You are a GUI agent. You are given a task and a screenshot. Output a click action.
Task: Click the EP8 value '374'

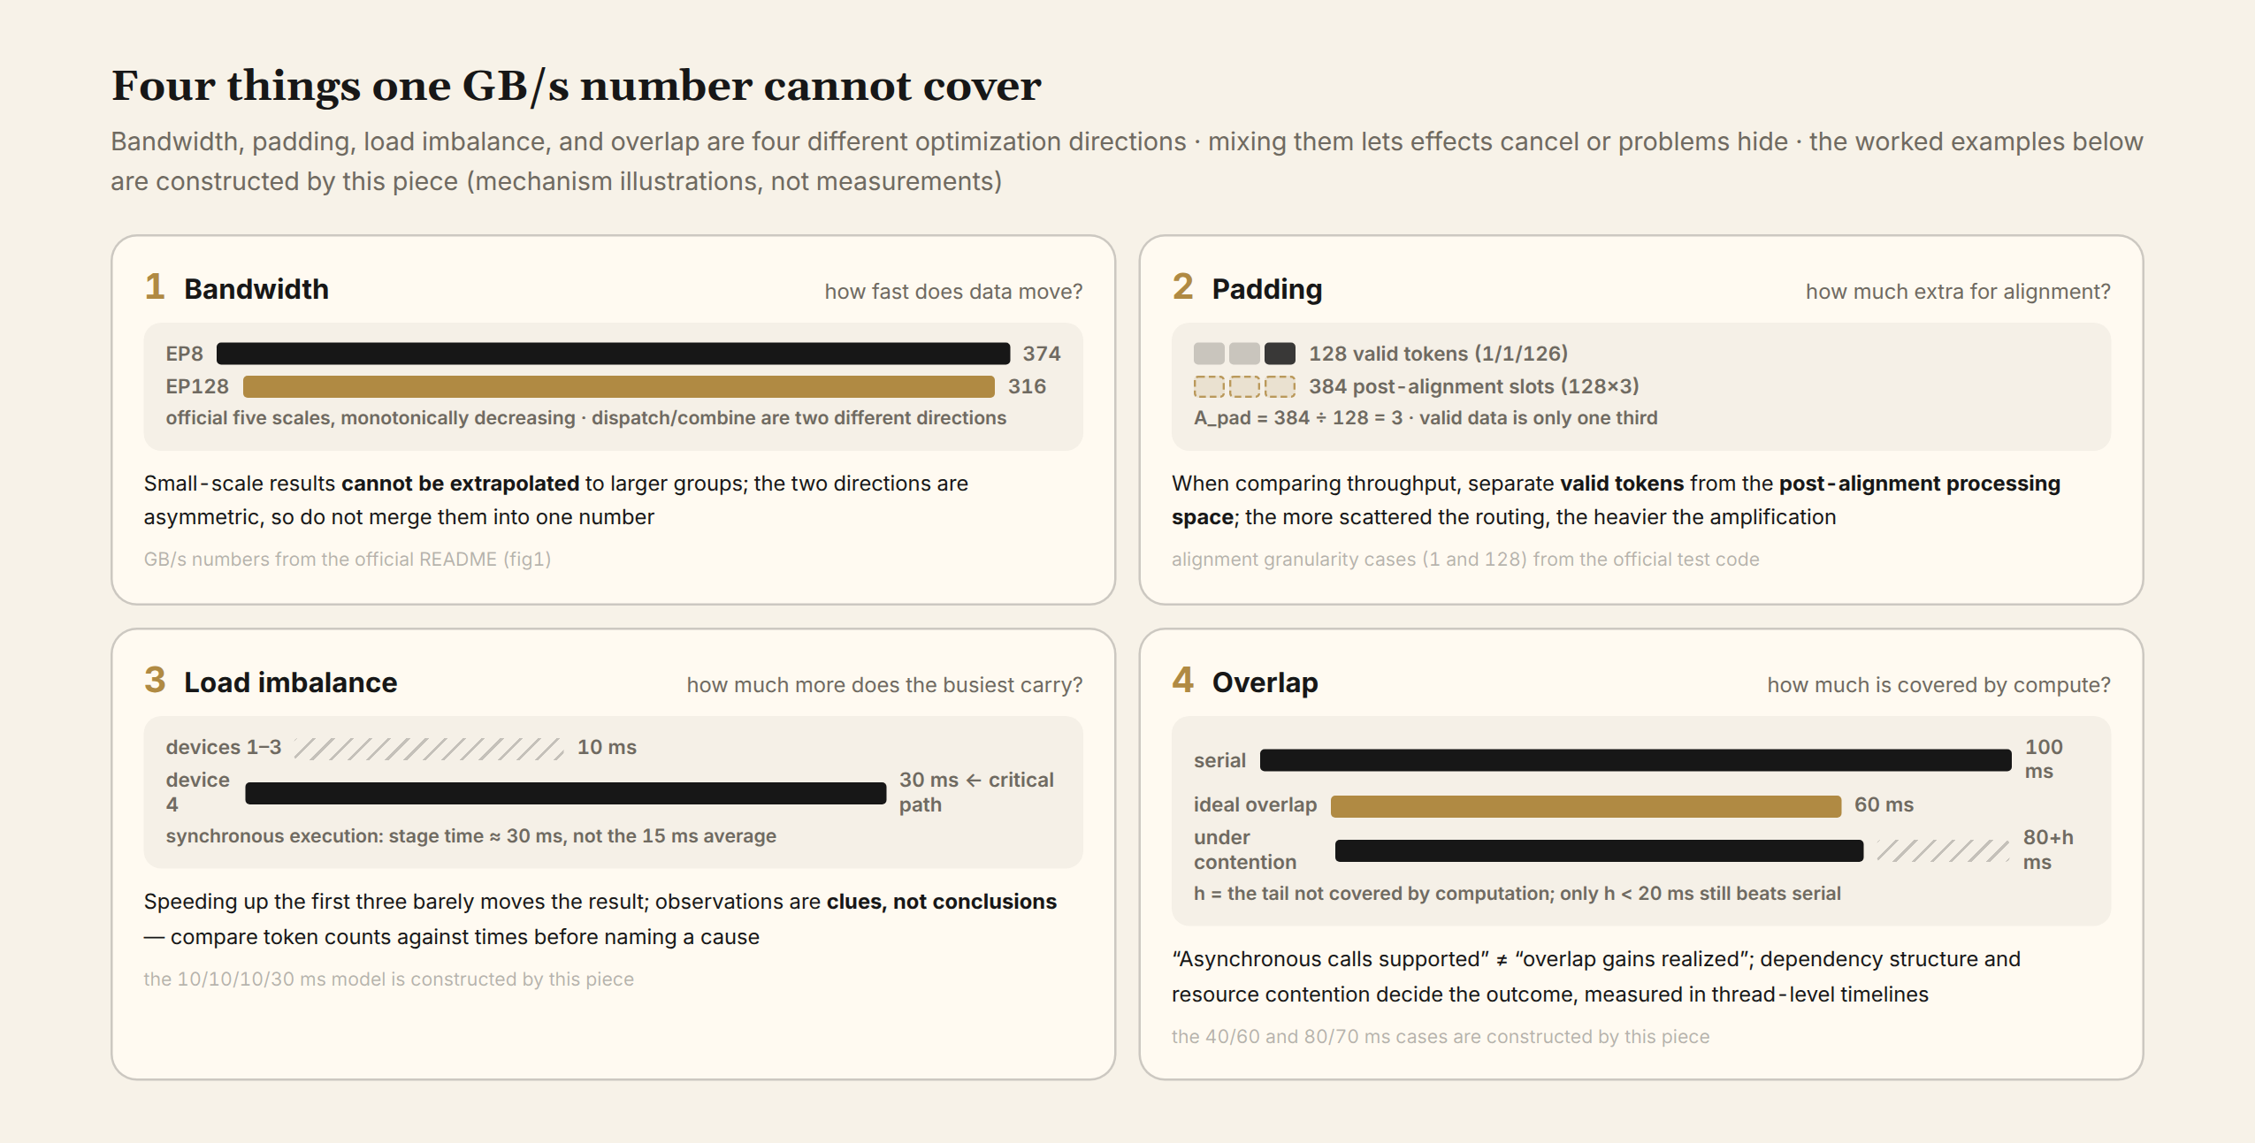pos(1042,354)
